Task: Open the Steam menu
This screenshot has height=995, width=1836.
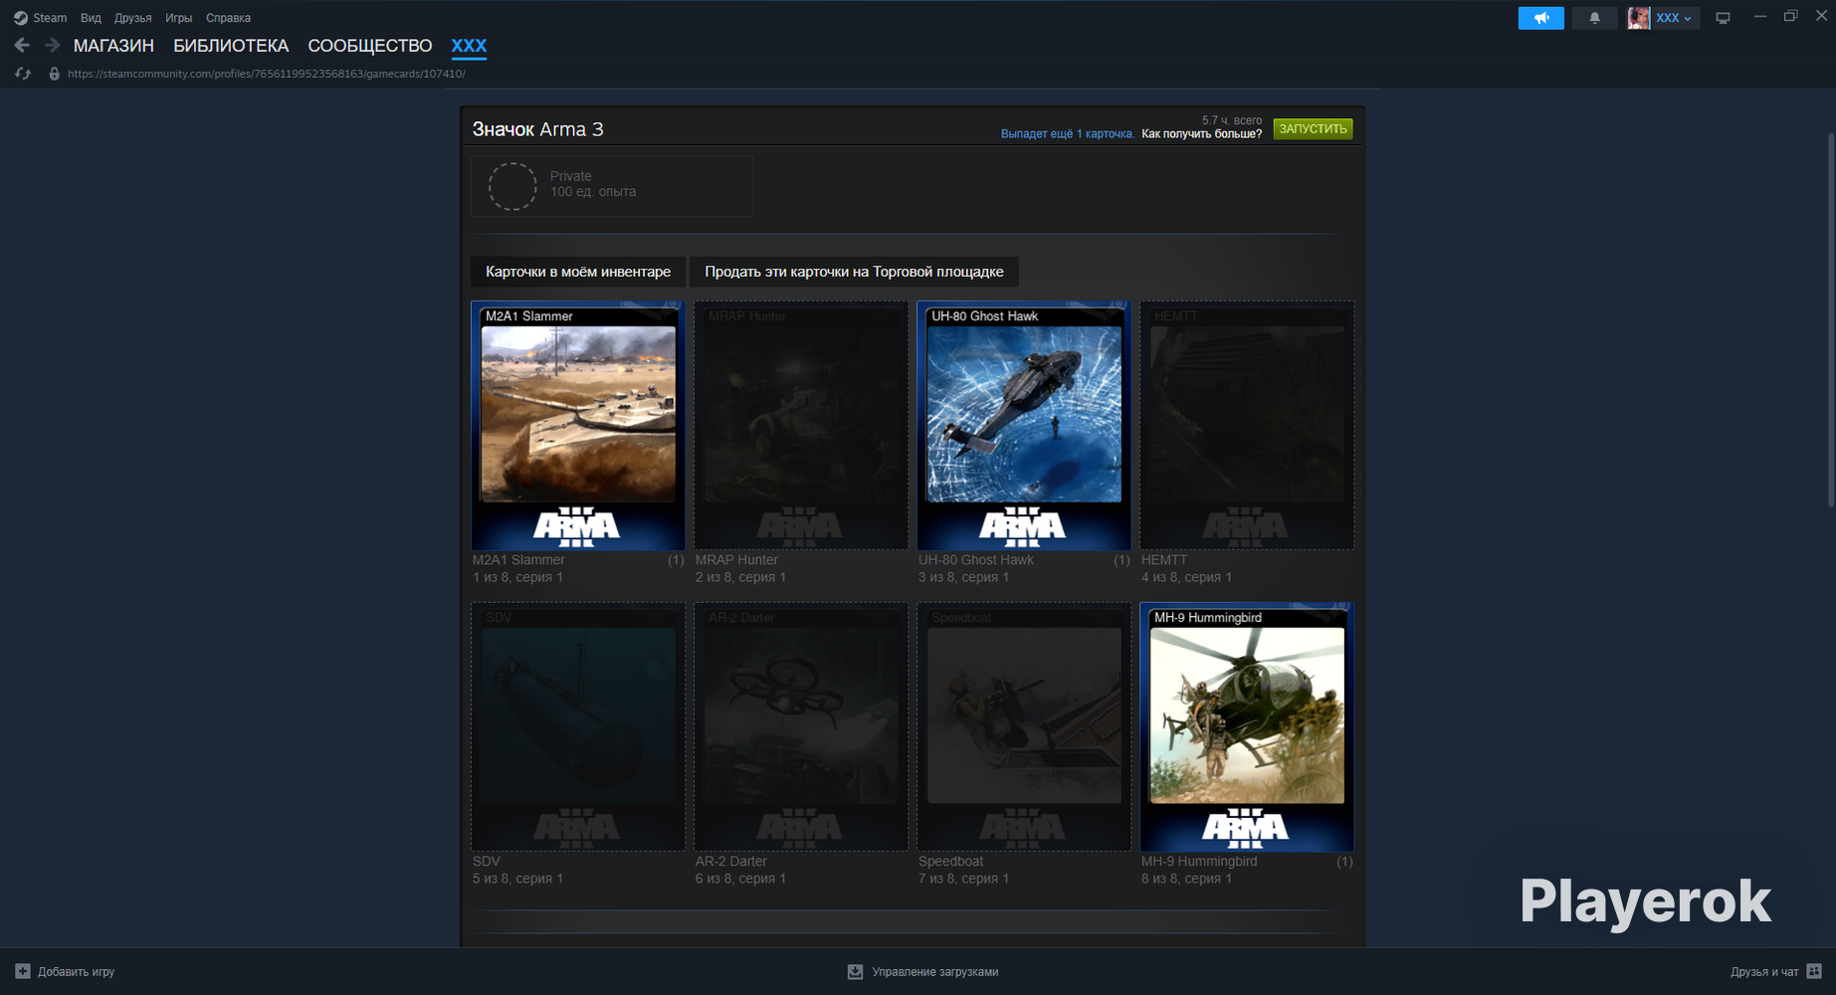Action: 50,18
